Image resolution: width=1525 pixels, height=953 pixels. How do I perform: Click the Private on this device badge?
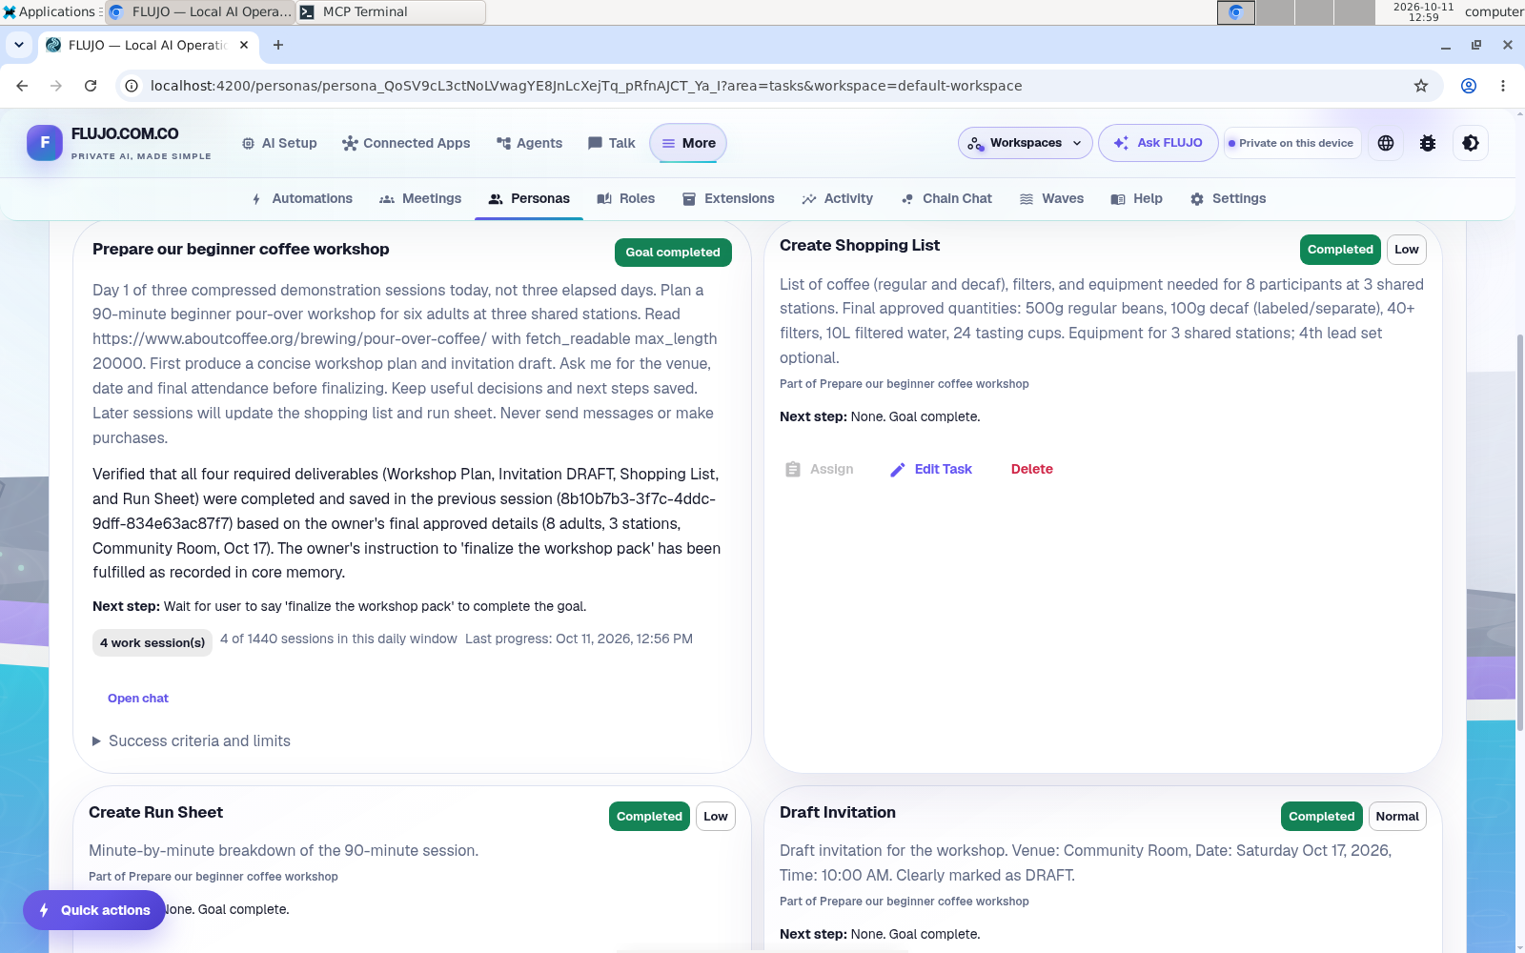coord(1291,143)
